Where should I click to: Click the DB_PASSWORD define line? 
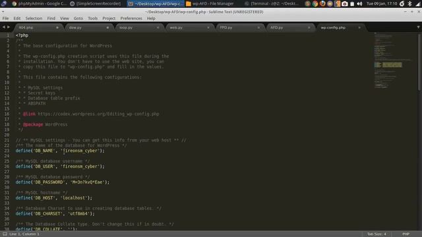click(x=63, y=182)
